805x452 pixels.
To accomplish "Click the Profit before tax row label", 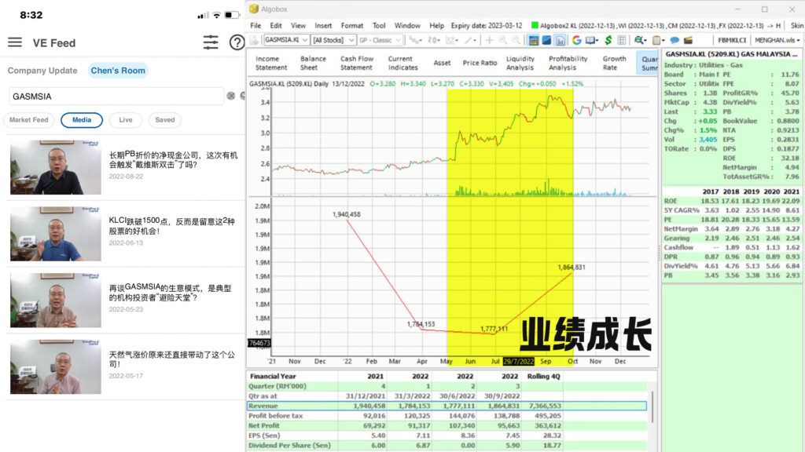I will point(276,416).
